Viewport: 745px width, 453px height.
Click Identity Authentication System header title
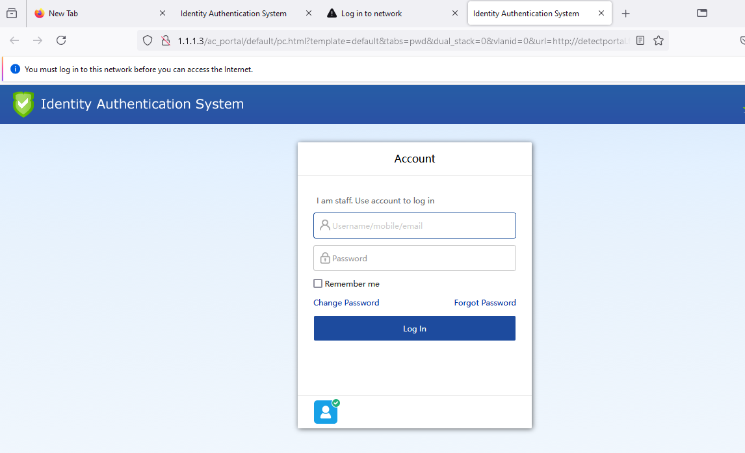[142, 104]
